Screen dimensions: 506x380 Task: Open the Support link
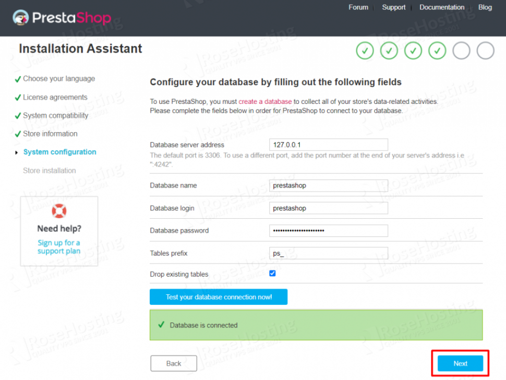pos(393,7)
